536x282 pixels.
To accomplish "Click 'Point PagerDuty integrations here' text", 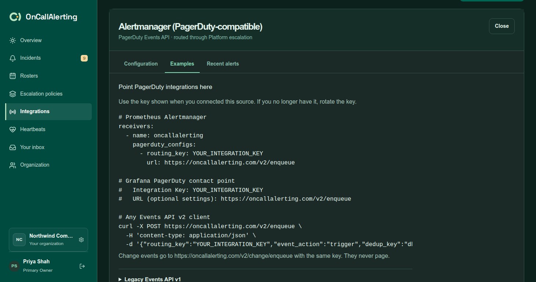I will (x=165, y=87).
